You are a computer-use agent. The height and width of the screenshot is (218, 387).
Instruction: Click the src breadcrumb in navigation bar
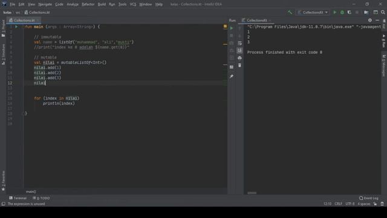point(18,12)
